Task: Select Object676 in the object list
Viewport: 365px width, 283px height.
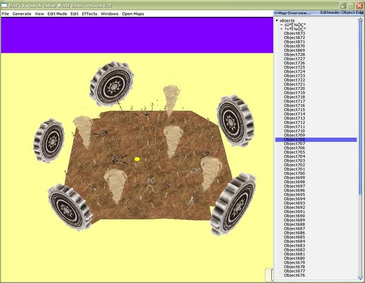Action: point(294,275)
